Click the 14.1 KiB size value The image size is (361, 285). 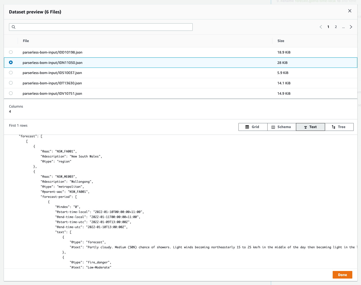coord(284,83)
